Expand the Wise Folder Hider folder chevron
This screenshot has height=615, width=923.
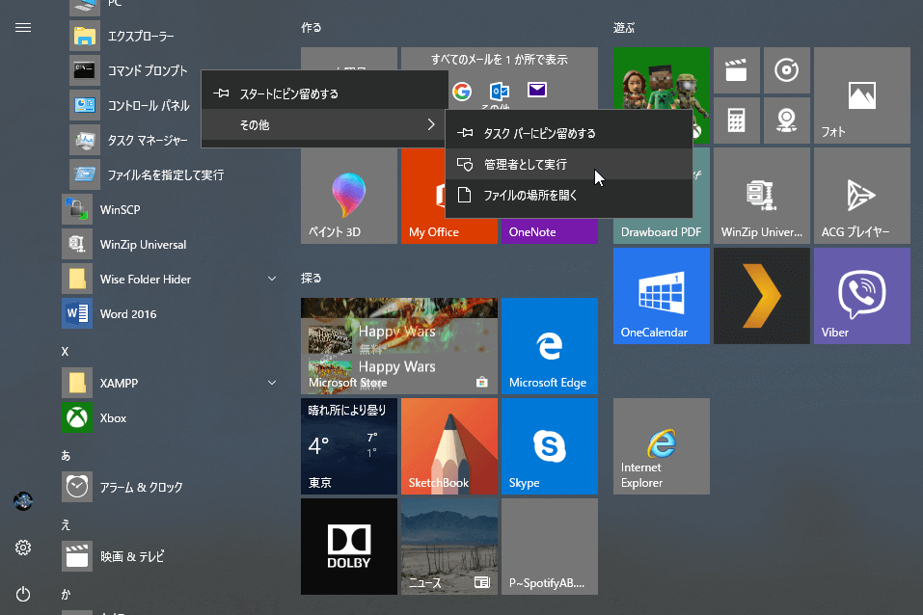click(272, 280)
